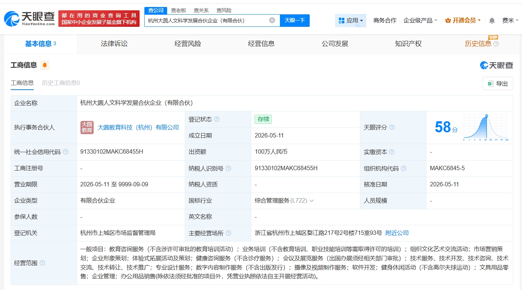Image resolution: width=522 pixels, height=290 pixels.
Task: Click the 有限合伙企业 enterprise type value
Action: (98, 201)
